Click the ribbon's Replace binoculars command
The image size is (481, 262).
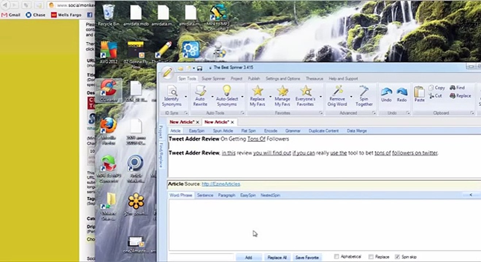[x=460, y=96]
